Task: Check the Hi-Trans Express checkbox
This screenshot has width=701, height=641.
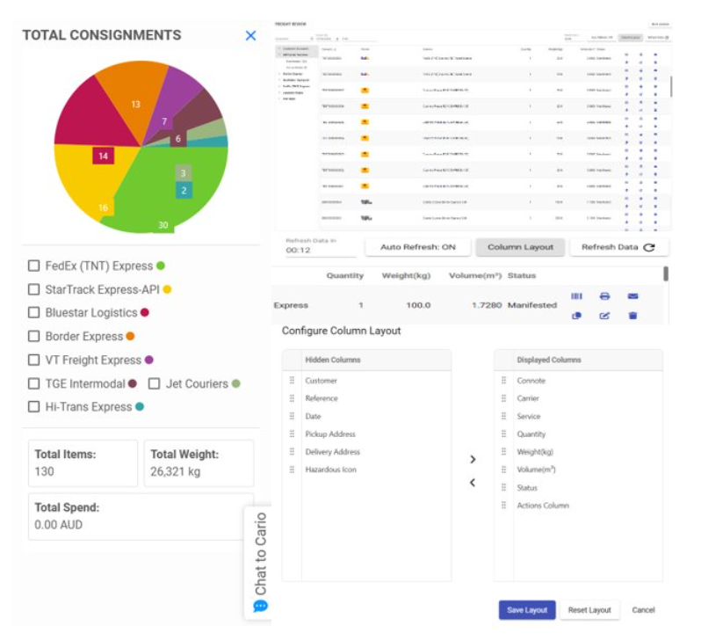Action: click(x=34, y=407)
